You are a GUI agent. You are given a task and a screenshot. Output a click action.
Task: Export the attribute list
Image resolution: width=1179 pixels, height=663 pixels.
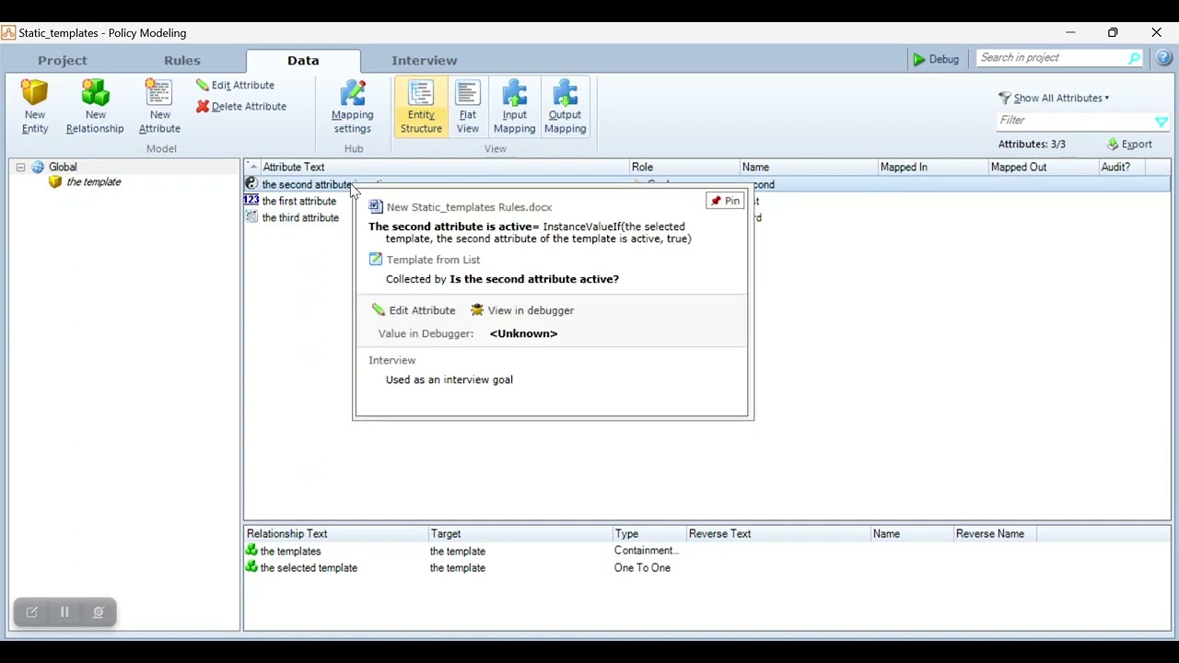[1129, 145]
